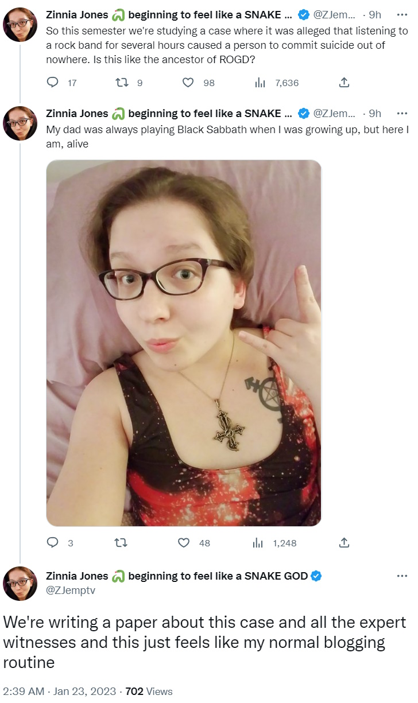Open more options on the main tweet
The width and height of the screenshot is (418, 703).
coord(402,576)
